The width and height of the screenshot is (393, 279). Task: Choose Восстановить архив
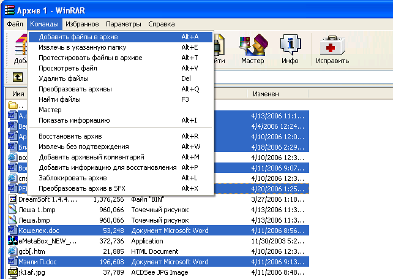coord(121,136)
